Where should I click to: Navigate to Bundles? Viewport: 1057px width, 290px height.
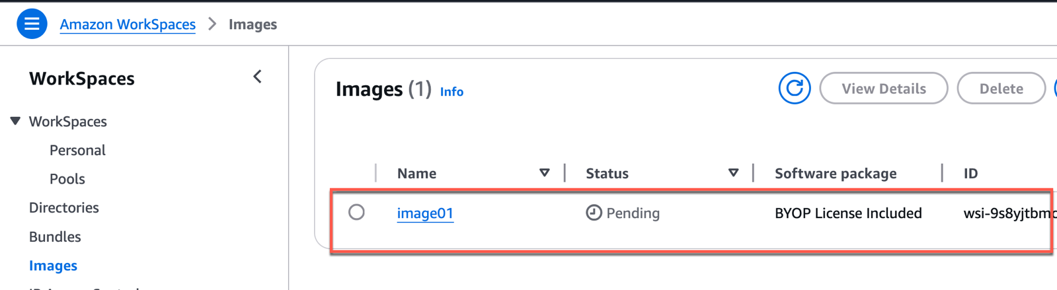click(55, 236)
